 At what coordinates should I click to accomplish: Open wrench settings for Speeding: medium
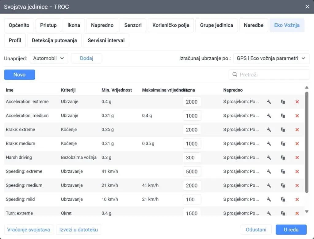tap(269, 185)
